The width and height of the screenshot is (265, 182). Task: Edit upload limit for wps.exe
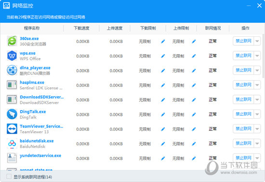pyautogui.click(x=194, y=56)
